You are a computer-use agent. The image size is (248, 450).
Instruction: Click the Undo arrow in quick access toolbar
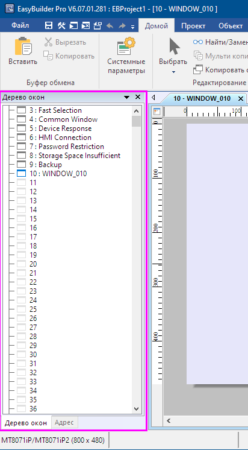point(110,26)
